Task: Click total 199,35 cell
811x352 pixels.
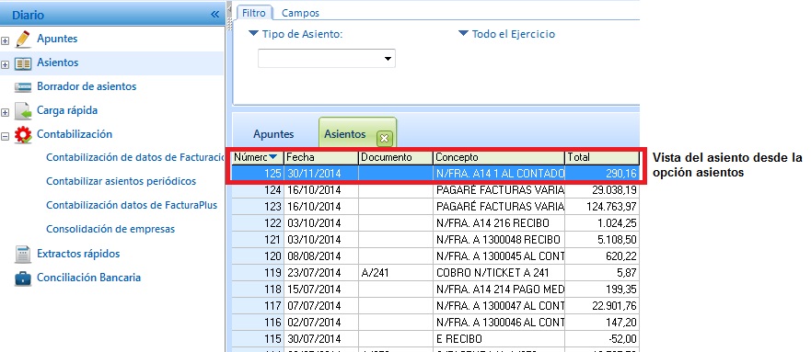Action: [602, 290]
